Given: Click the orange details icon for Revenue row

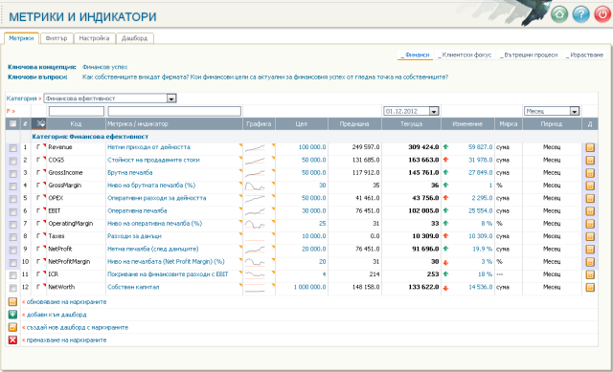Looking at the screenshot, I should click(590, 147).
